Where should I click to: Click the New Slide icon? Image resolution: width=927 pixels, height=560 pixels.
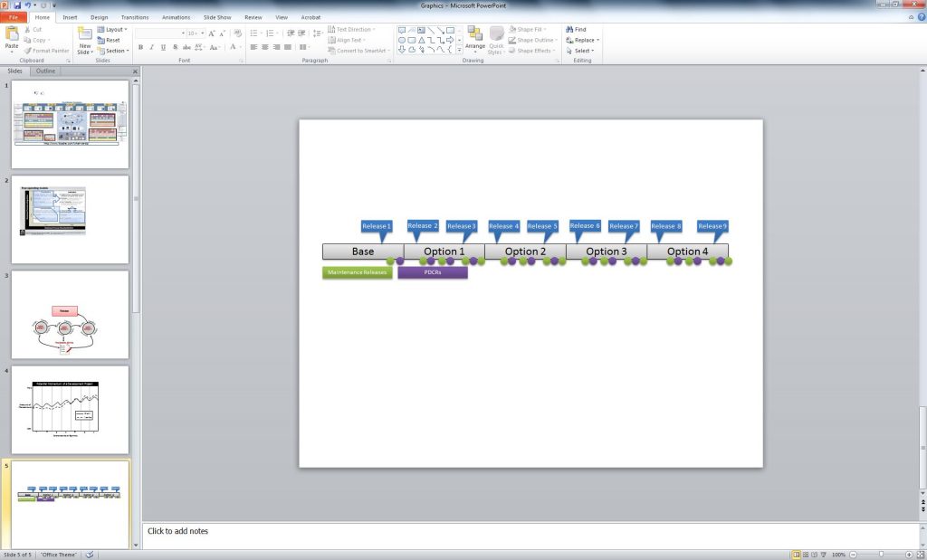tap(85, 34)
